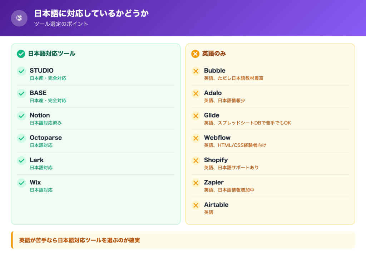The width and height of the screenshot is (366, 256).
Task: Toggle the checkmark icon next to Wix
Action: [x=21, y=183]
